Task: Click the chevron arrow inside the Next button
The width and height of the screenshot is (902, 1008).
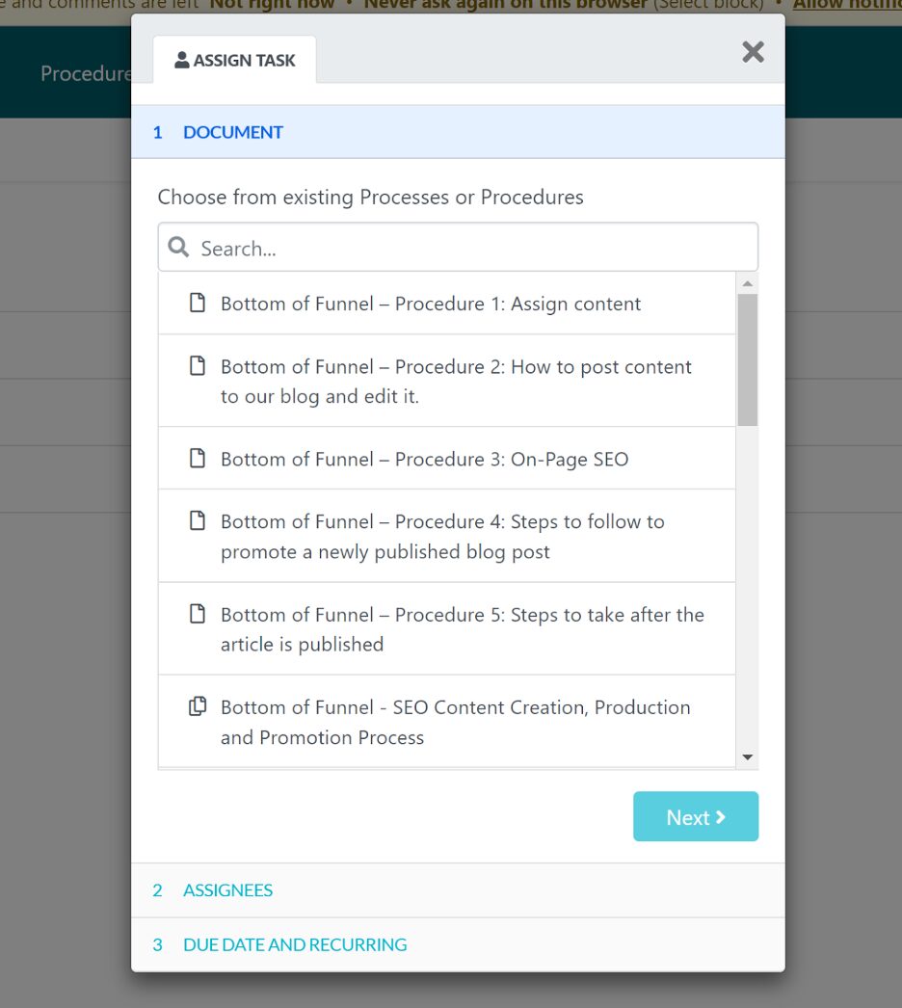Action: 720,816
